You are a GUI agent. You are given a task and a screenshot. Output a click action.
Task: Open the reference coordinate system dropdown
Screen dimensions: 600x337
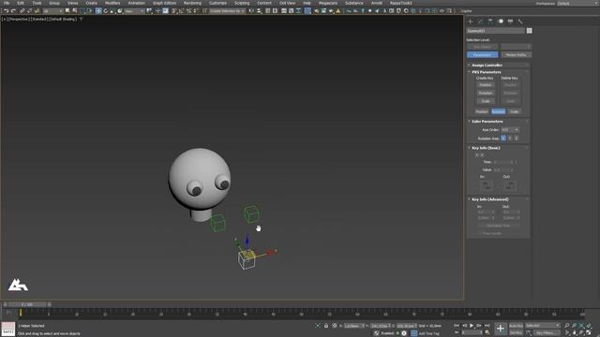pos(134,11)
